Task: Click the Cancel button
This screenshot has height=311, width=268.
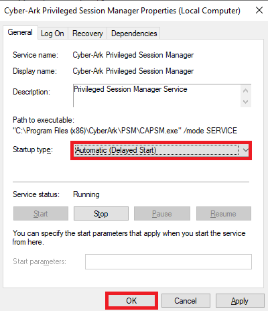Action: pyautogui.click(x=186, y=300)
